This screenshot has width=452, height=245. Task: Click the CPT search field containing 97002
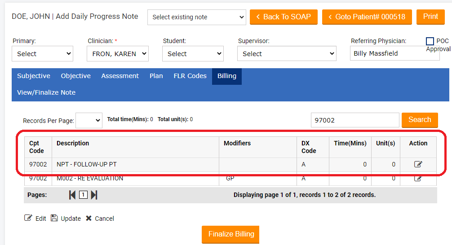click(x=355, y=120)
